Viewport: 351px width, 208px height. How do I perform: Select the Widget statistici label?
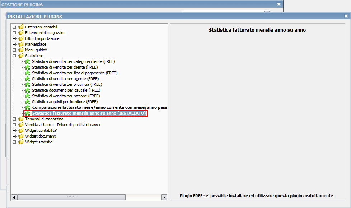(39, 142)
